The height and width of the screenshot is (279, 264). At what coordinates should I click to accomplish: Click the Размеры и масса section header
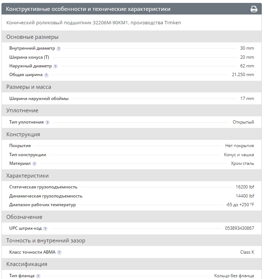(29, 87)
